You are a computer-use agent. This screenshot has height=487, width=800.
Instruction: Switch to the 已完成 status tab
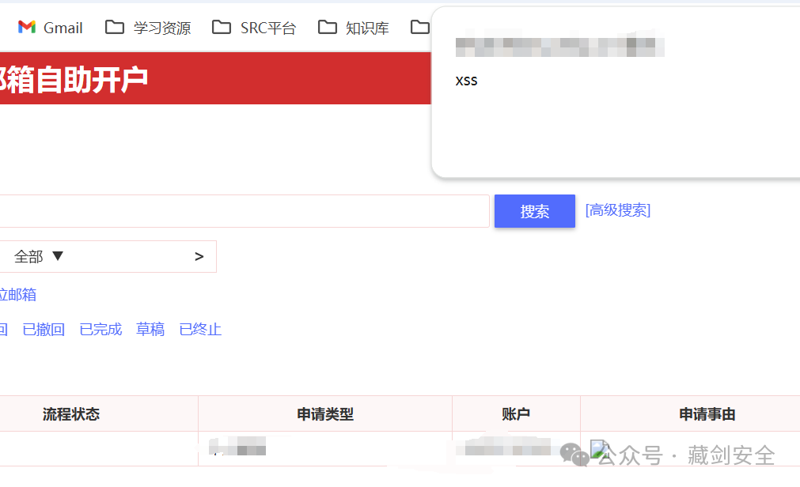pos(100,330)
